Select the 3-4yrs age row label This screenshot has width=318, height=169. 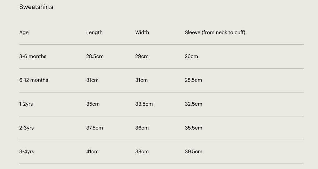[26, 152]
